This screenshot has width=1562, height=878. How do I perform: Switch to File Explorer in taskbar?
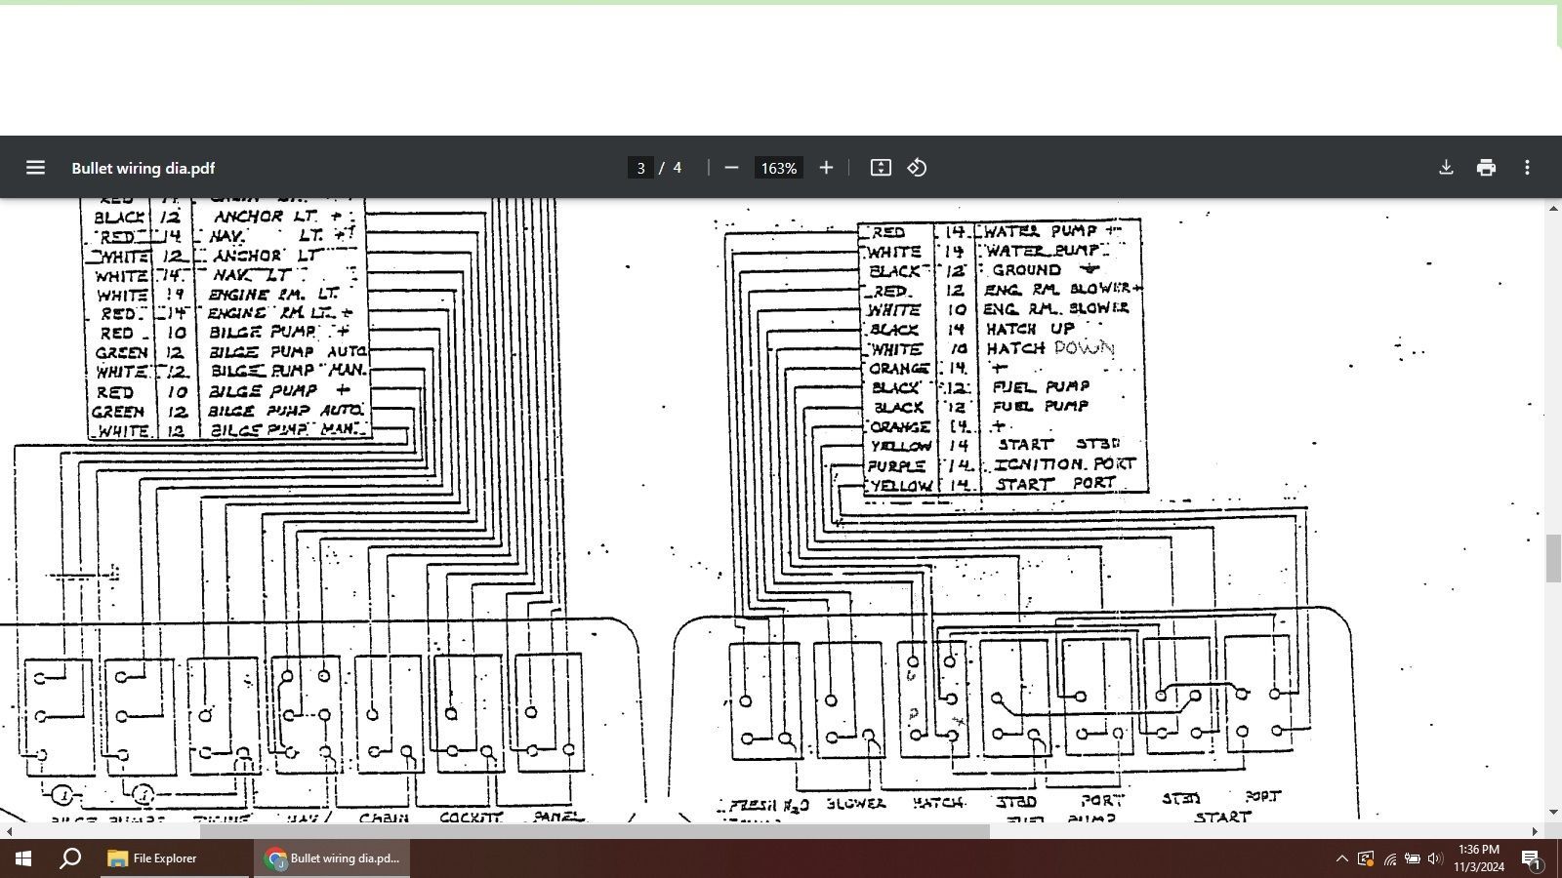point(153,858)
